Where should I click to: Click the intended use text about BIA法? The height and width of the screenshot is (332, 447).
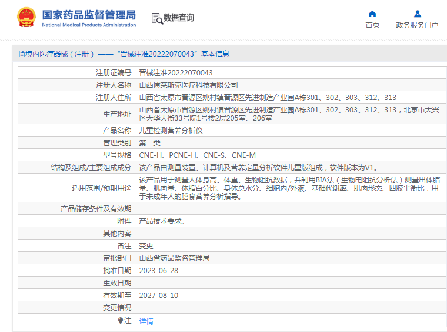(289, 188)
